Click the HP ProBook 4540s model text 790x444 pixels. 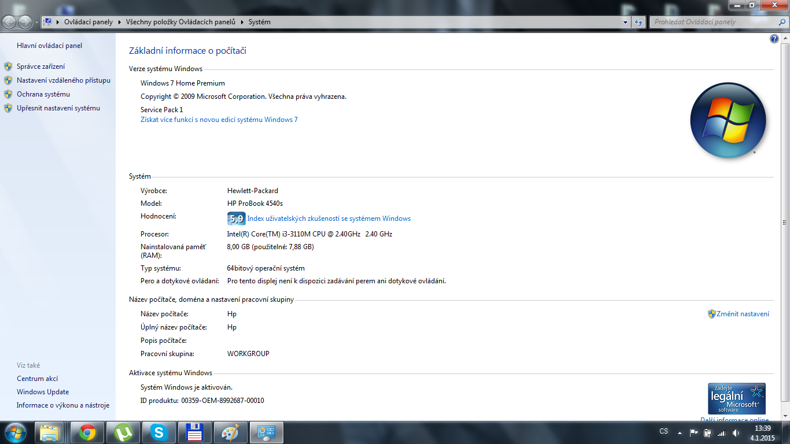click(255, 203)
